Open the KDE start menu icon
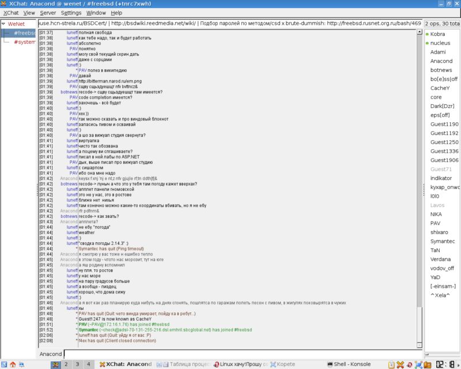This screenshot has height=369, width=461. pyautogui.click(x=3, y=364)
